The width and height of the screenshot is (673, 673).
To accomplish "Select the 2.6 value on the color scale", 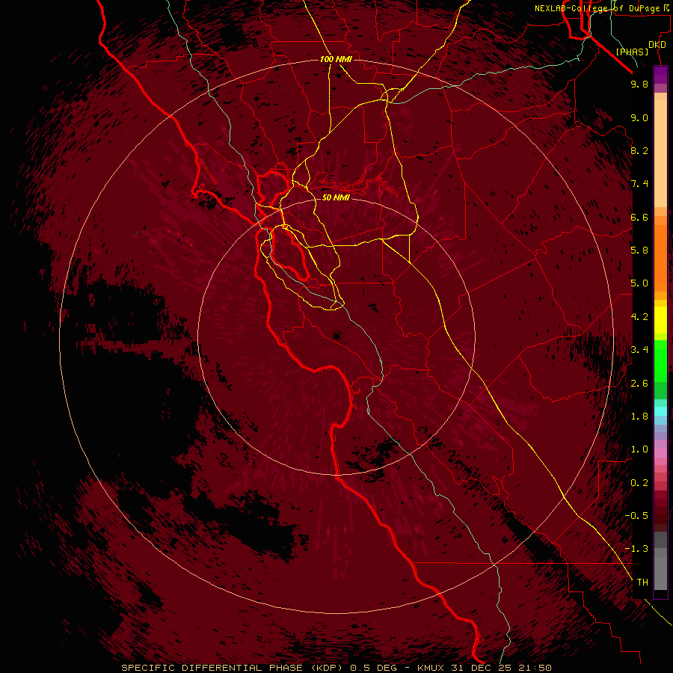I will [x=639, y=384].
